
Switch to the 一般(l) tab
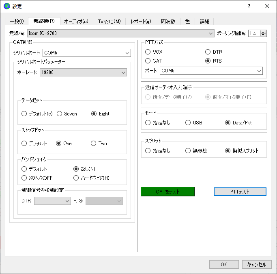(17, 22)
